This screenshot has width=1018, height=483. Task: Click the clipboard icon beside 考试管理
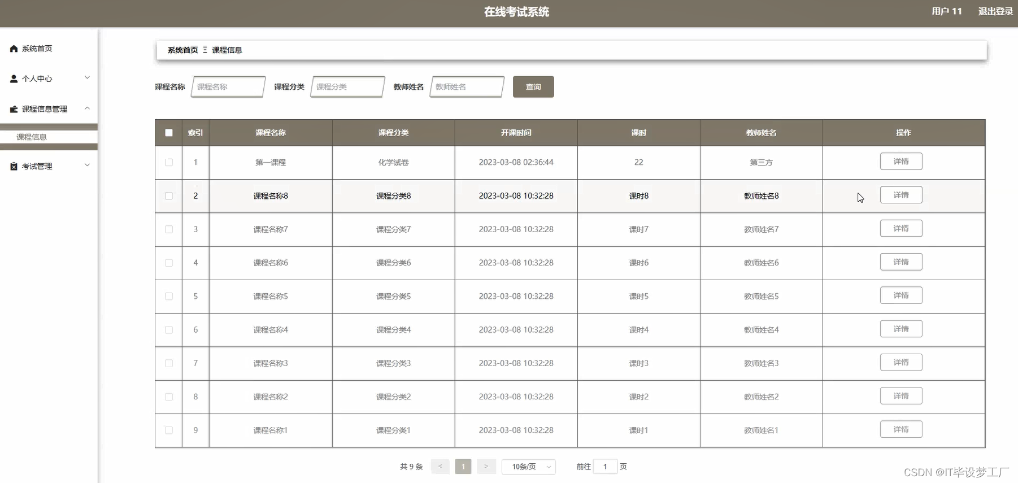tap(14, 166)
